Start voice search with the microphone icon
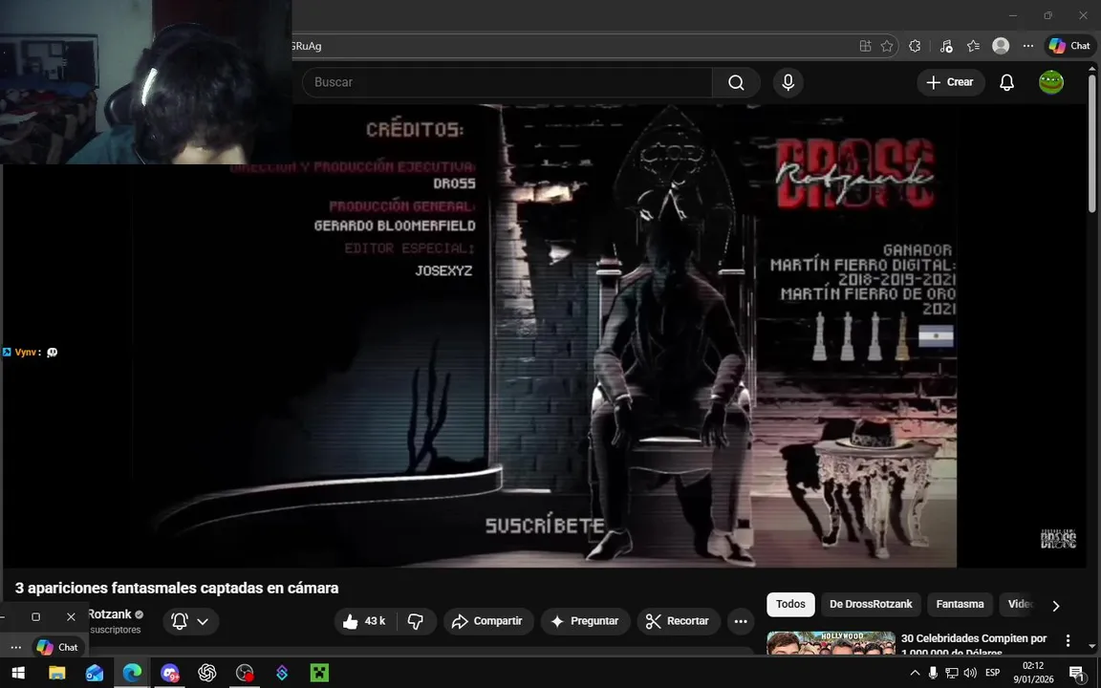 point(788,82)
